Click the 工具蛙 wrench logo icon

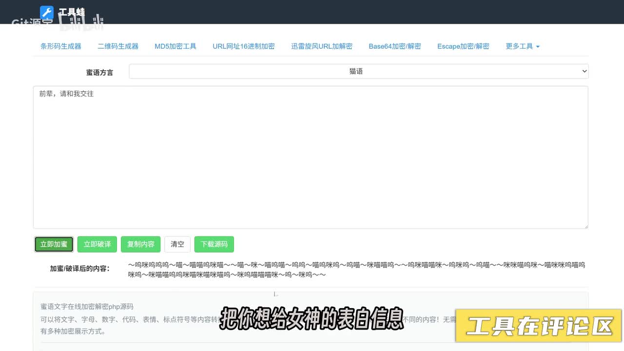47,12
